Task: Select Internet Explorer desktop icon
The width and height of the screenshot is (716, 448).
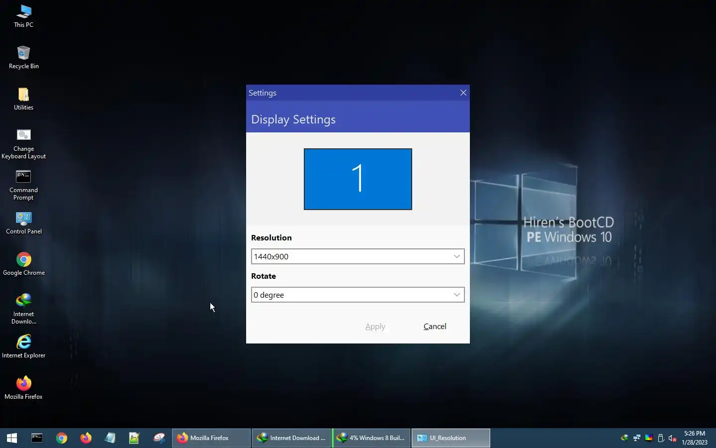Action: 23,347
